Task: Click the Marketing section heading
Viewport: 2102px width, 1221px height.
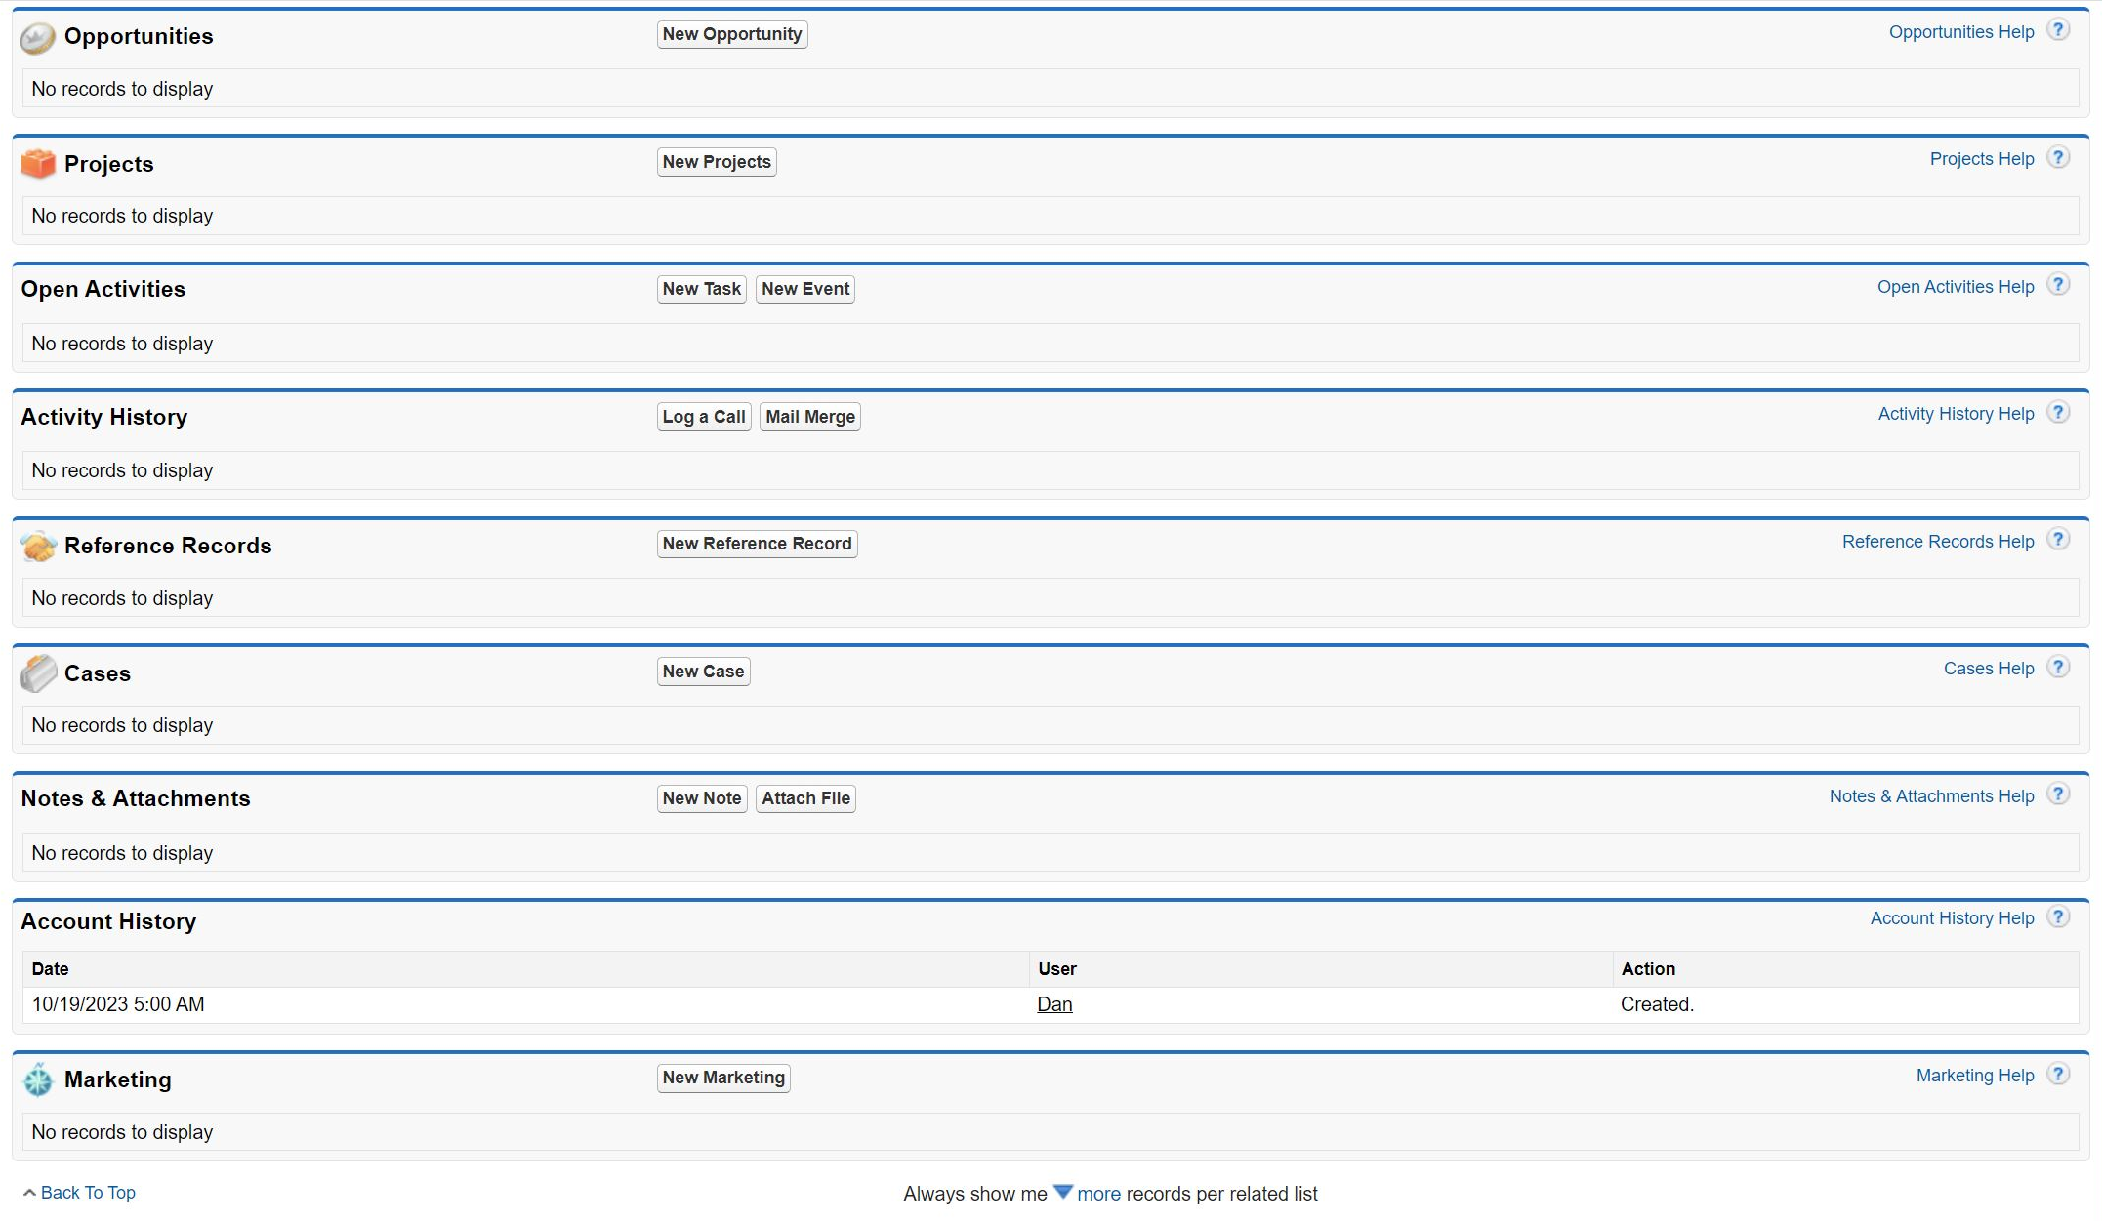Action: tap(118, 1079)
